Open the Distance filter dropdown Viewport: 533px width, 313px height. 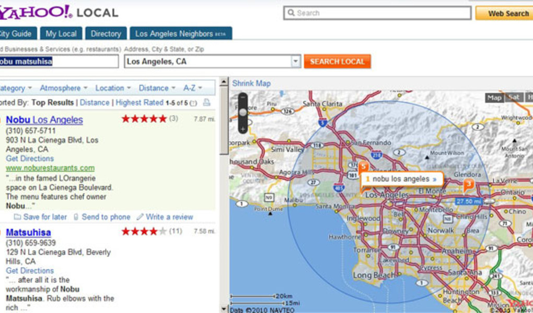[157, 88]
